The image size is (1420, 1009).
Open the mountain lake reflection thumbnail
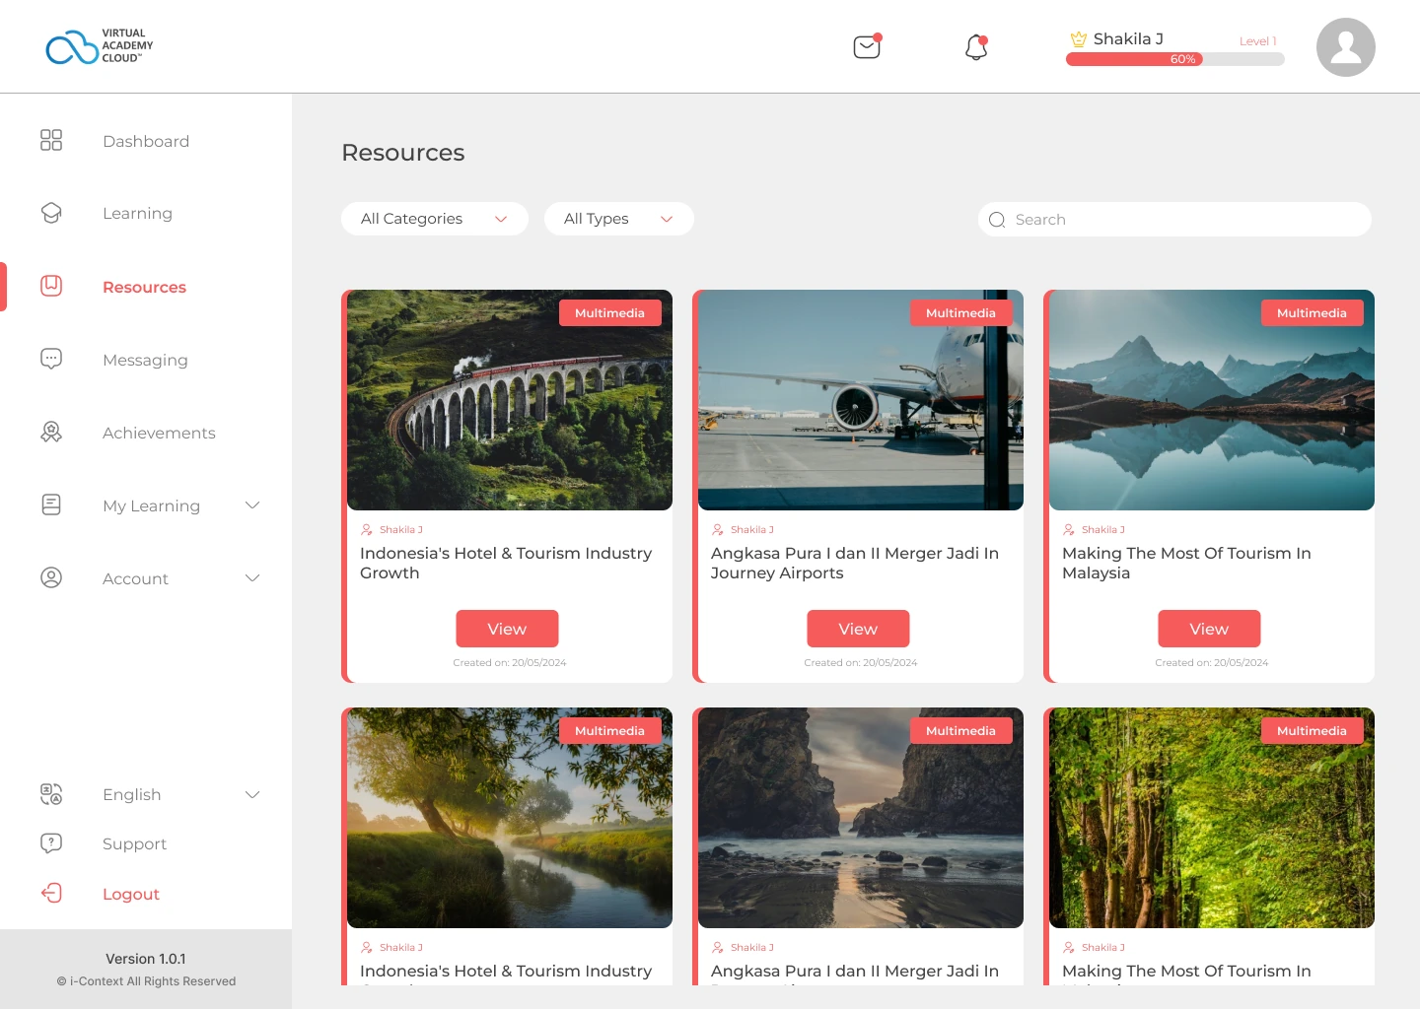1212,400
